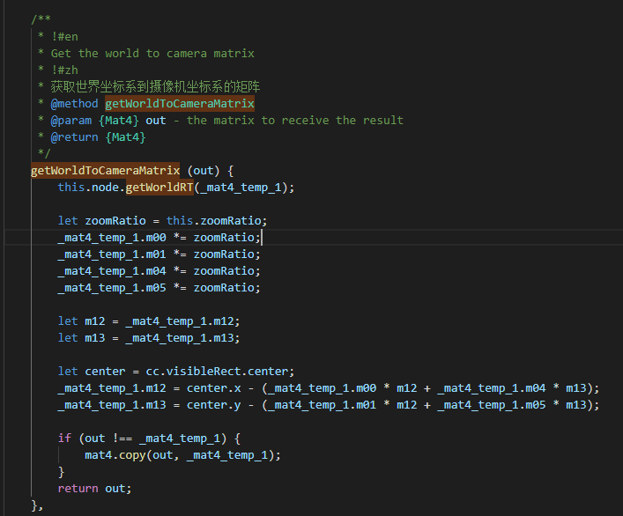This screenshot has height=516, width=623.
Task: Click the '!#zh' comment tag
Action: (x=64, y=70)
